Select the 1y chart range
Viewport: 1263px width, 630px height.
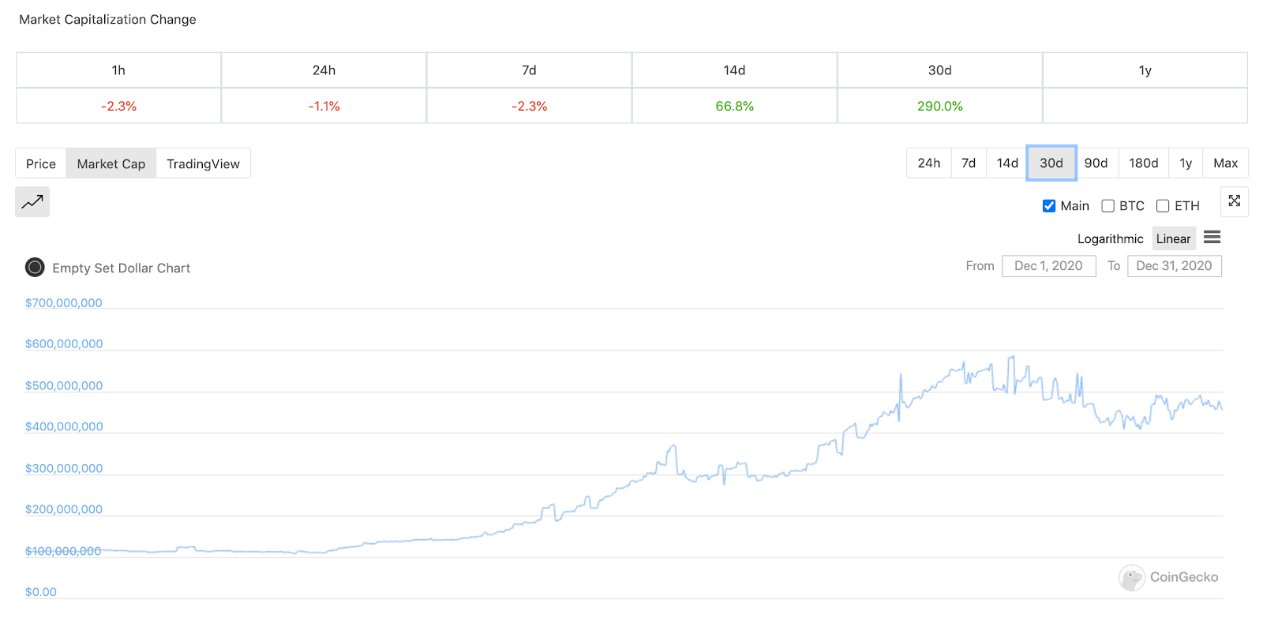(1186, 163)
